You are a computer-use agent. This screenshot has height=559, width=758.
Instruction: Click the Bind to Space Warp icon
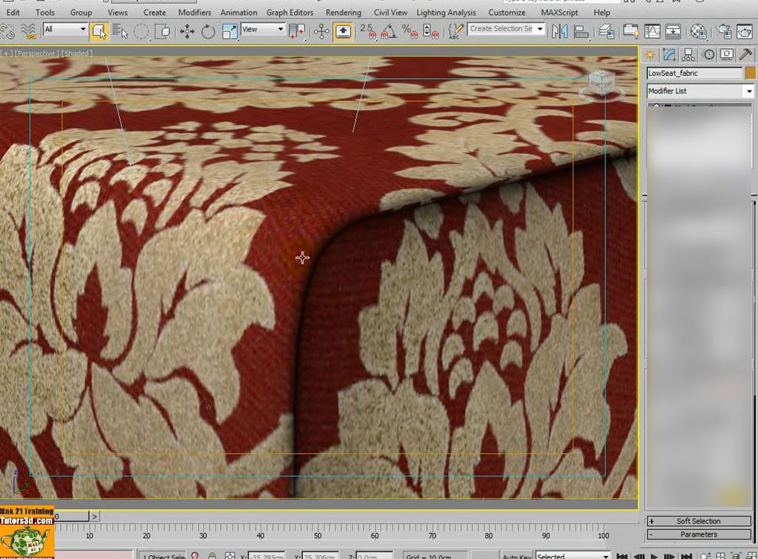28,32
